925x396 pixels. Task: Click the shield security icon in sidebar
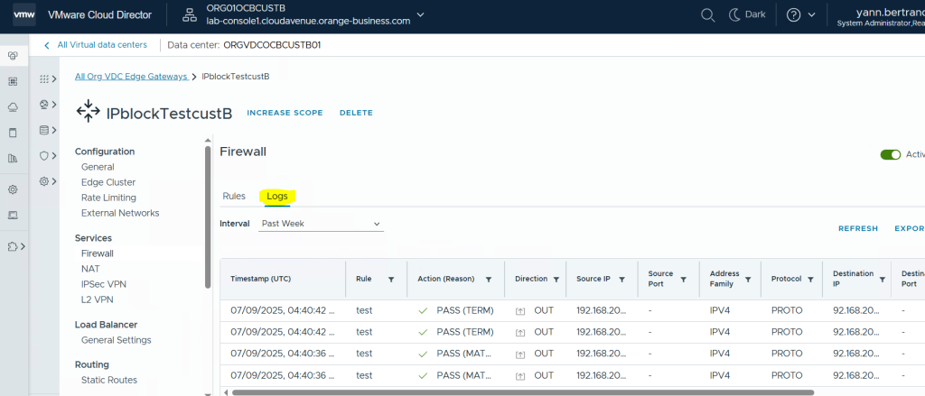43,156
